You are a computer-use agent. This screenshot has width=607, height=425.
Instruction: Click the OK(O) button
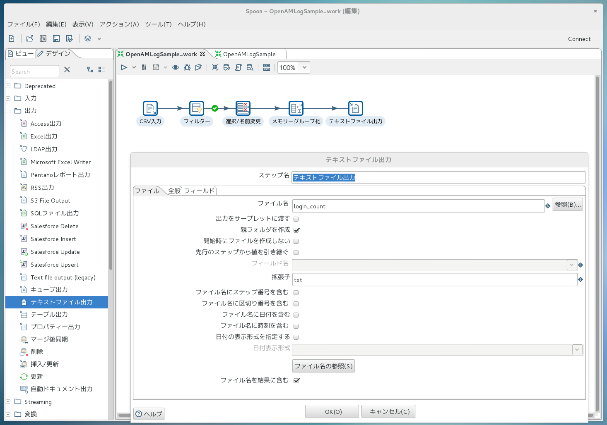332,412
